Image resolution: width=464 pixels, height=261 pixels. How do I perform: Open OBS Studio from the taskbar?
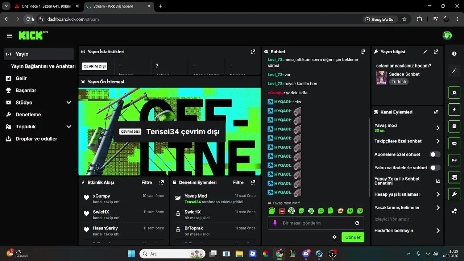[x=332, y=254]
